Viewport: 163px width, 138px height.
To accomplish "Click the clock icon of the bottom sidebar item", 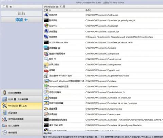I will click(x=5, y=132).
